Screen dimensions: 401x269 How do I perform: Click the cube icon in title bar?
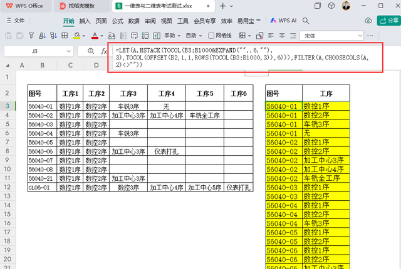331,6
